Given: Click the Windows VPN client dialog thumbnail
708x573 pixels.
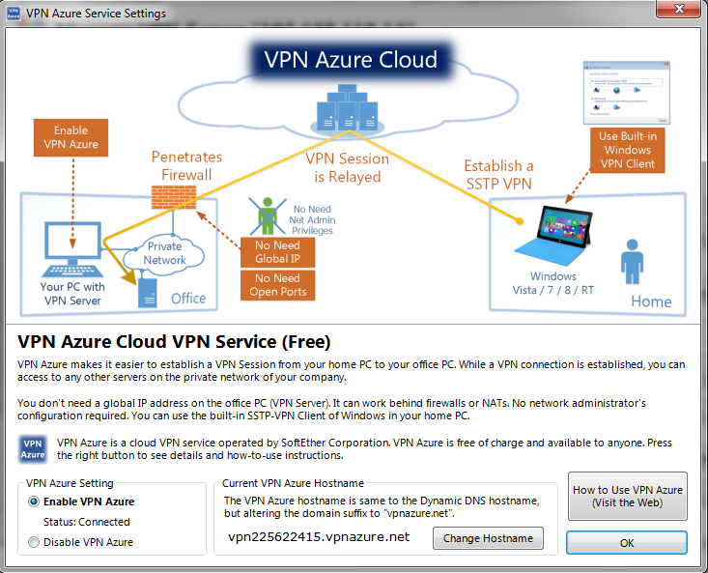Looking at the screenshot, I should 626,93.
